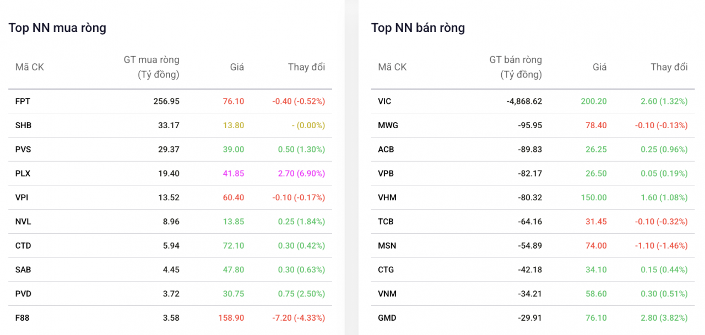Select the PLX ticker
Image resolution: width=705 pixels, height=335 pixels.
click(x=23, y=173)
